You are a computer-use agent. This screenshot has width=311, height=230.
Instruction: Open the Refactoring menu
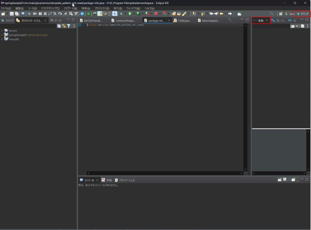coord(50,8)
